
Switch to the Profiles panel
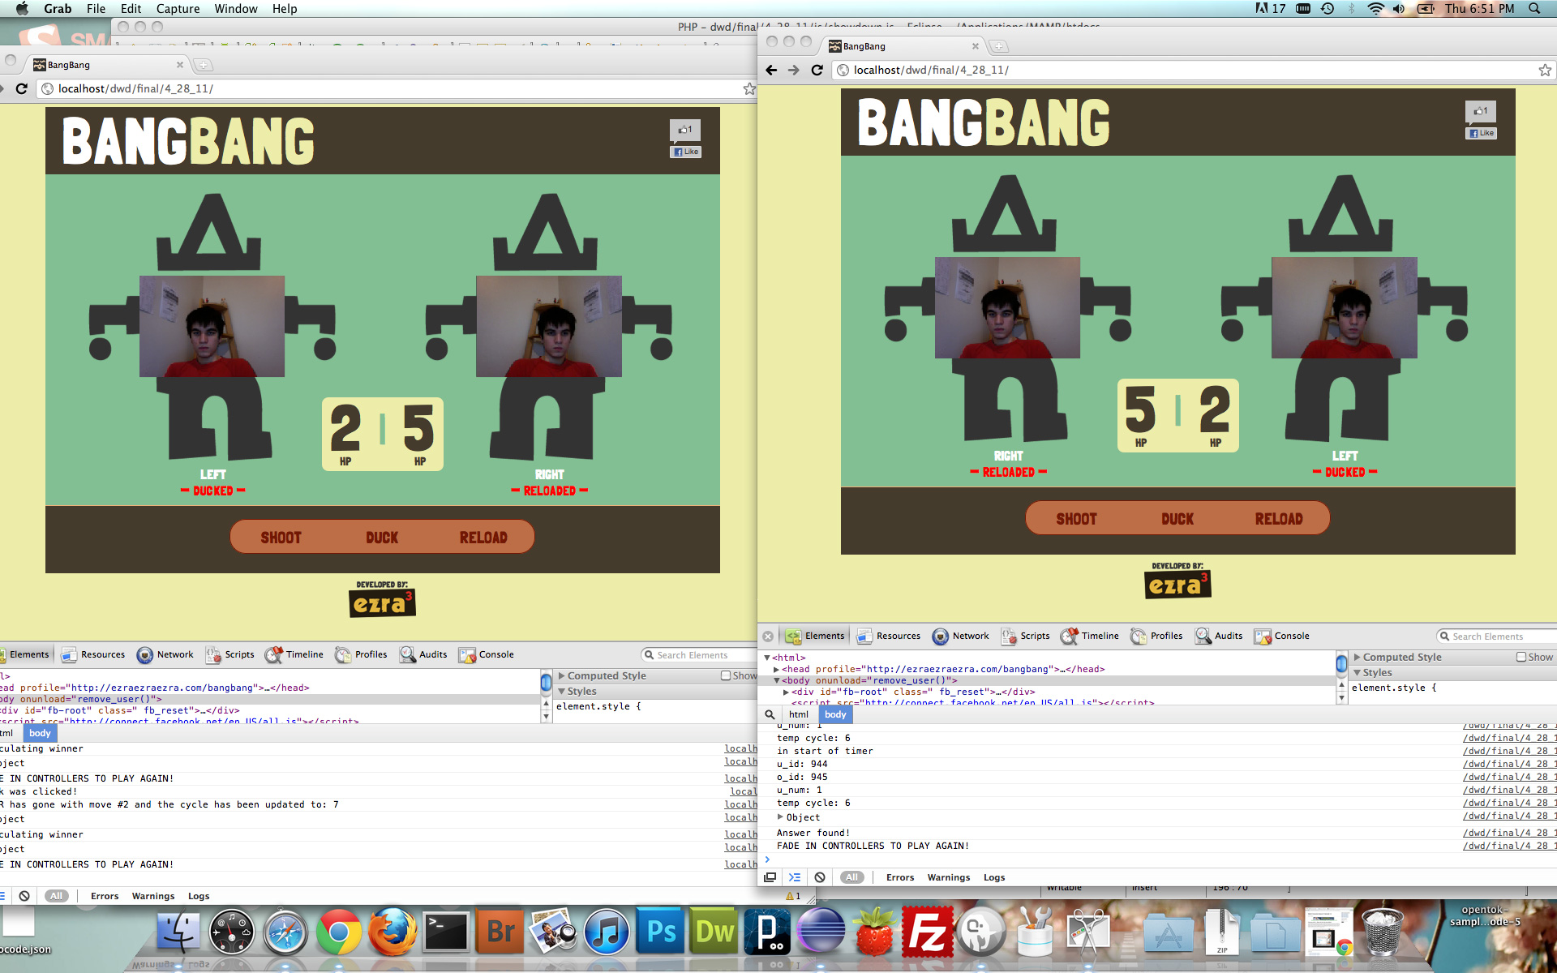[1166, 636]
